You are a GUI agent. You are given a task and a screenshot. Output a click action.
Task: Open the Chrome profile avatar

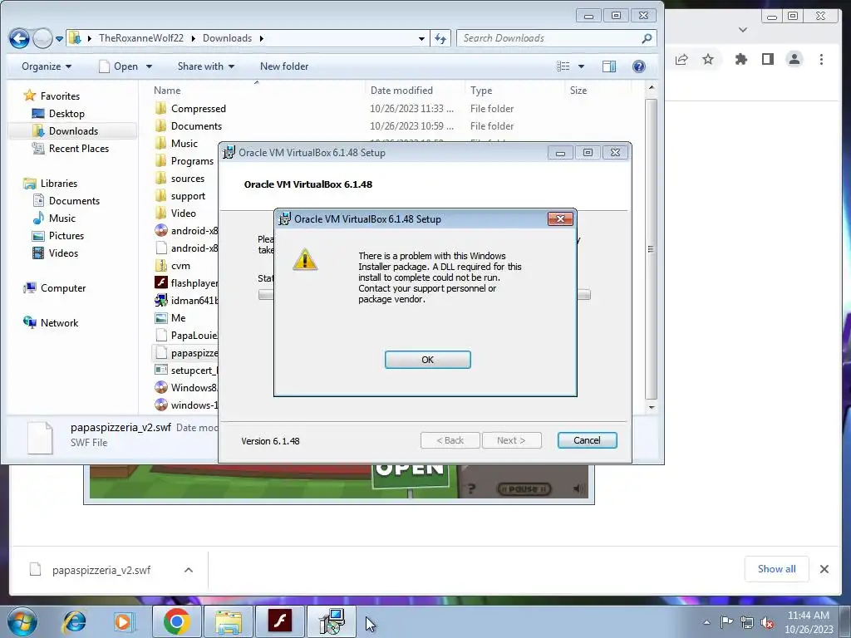click(x=794, y=59)
